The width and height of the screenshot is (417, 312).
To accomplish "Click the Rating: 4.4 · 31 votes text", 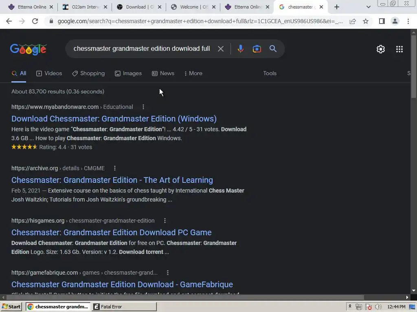I will tap(66, 147).
